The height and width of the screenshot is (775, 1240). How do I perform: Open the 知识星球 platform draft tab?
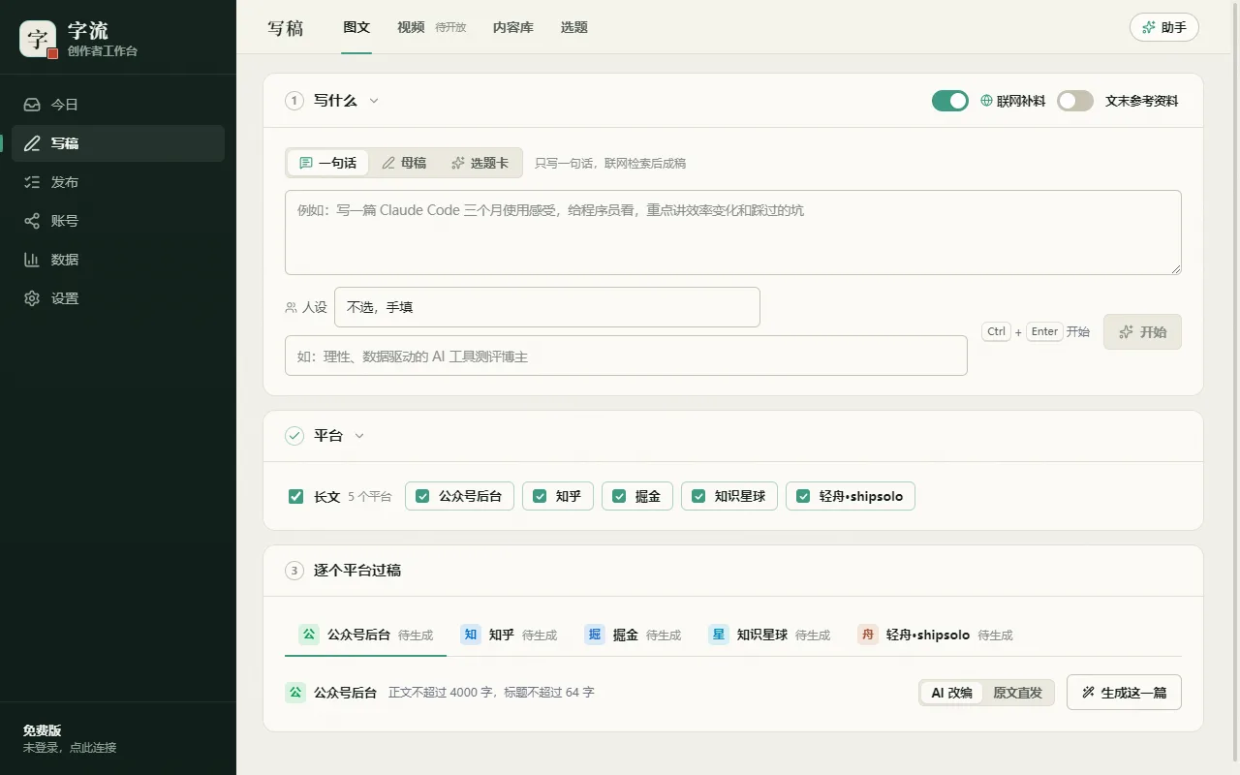coord(769,635)
